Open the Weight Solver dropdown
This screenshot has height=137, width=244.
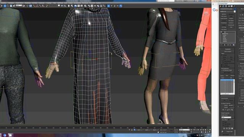click(226, 117)
